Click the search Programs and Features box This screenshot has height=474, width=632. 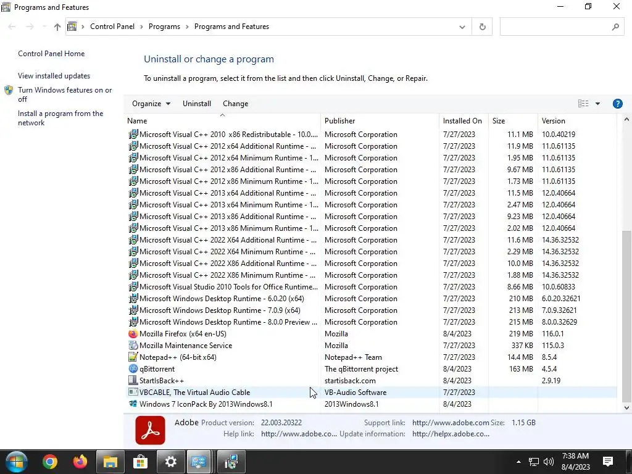pos(554,27)
